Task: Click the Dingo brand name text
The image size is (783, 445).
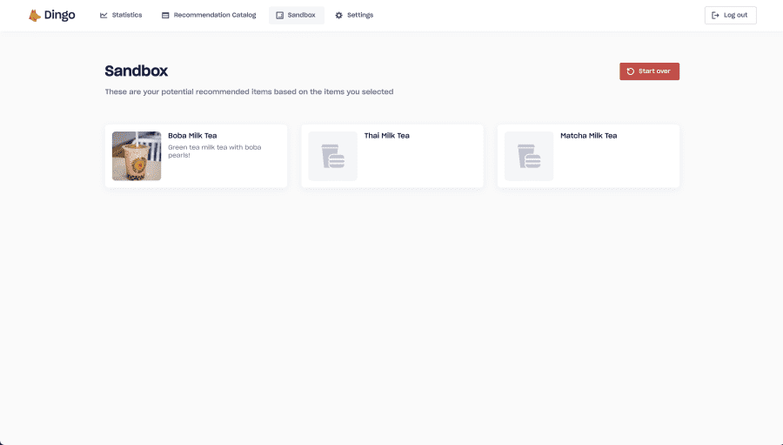Action: 59,16
